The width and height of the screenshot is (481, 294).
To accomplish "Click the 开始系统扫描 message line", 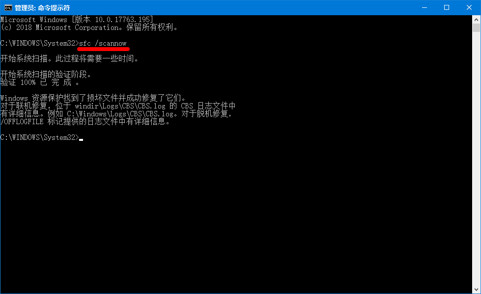I will point(70,58).
